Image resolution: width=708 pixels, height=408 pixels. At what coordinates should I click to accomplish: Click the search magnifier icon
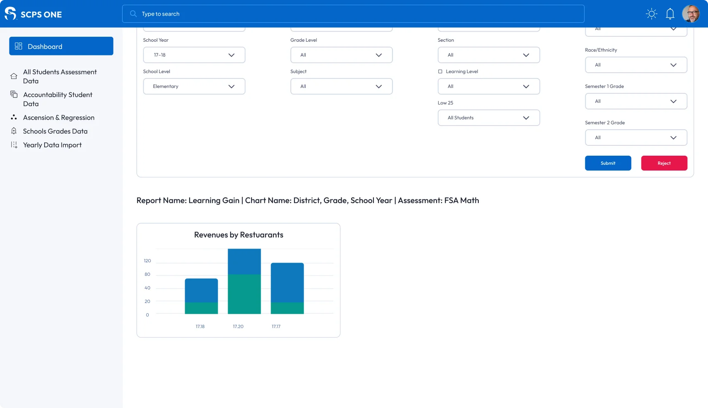pyautogui.click(x=133, y=14)
